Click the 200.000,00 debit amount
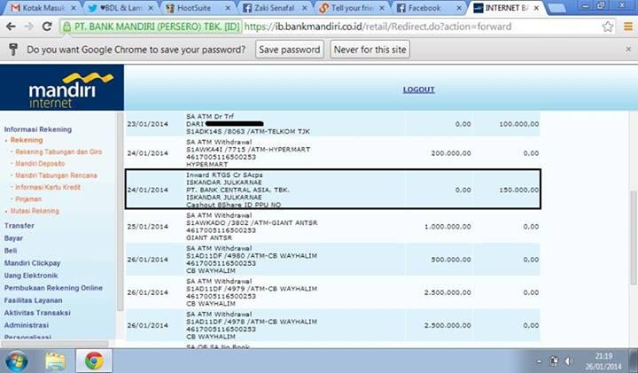638x373 pixels. point(451,153)
